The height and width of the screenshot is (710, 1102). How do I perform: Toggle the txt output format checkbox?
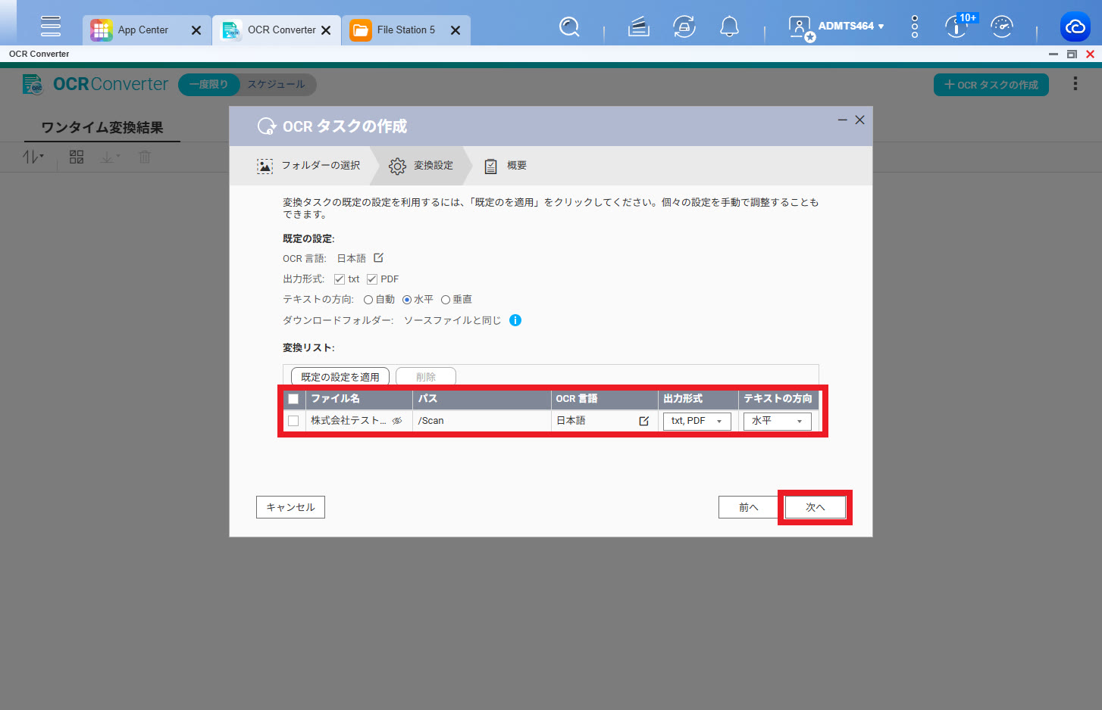click(340, 279)
